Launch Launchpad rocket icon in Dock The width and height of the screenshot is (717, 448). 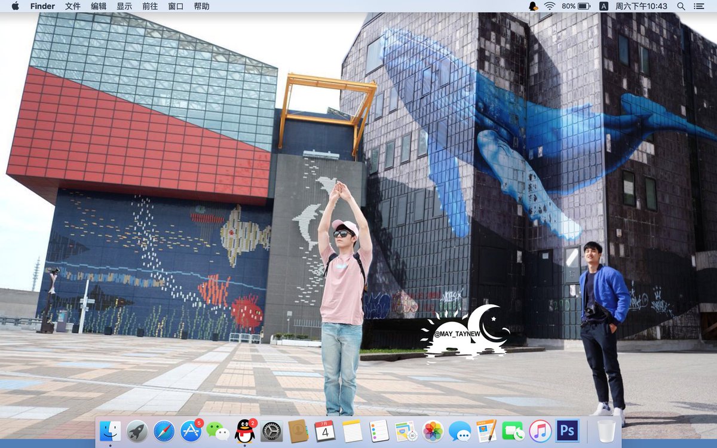(137, 431)
